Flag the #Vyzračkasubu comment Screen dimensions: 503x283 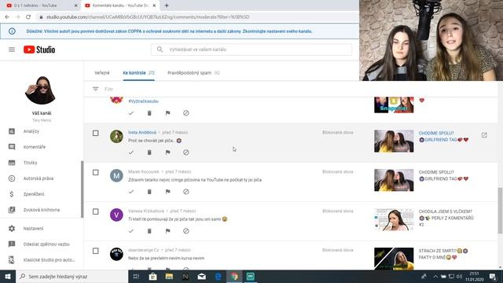(x=167, y=113)
